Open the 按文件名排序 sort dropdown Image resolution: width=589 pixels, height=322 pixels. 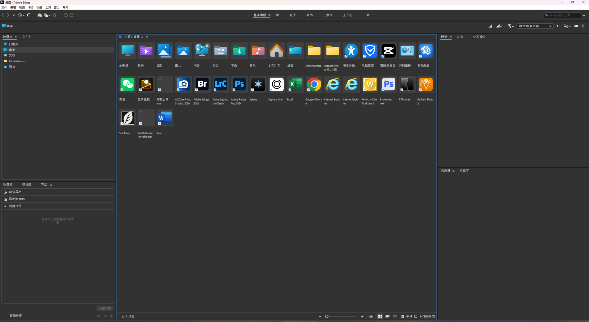(x=535, y=26)
